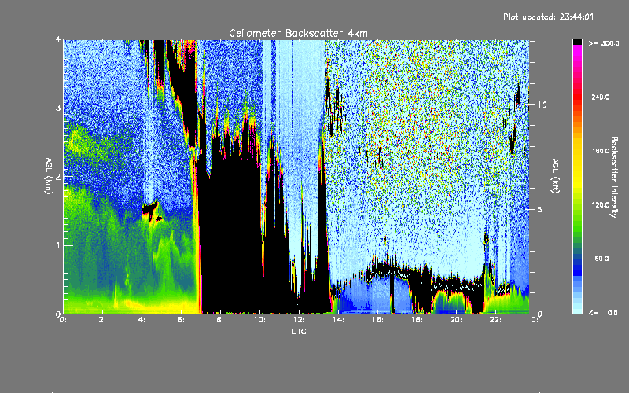
Task: Click the small black cloud patch near 1.5 km around 4:30 UTC
Action: tap(150, 209)
